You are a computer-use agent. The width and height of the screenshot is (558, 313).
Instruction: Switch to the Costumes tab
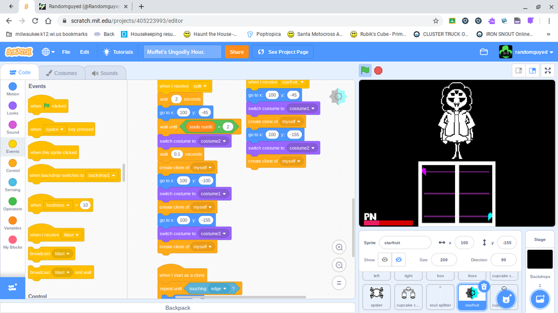(61, 73)
